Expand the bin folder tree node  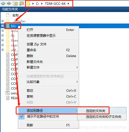(3, 26)
